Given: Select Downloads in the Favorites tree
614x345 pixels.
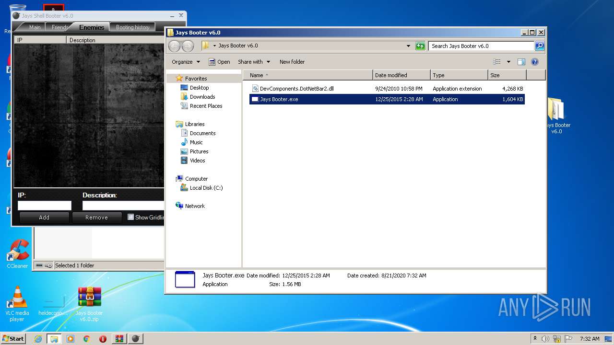Looking at the screenshot, I should tap(202, 97).
